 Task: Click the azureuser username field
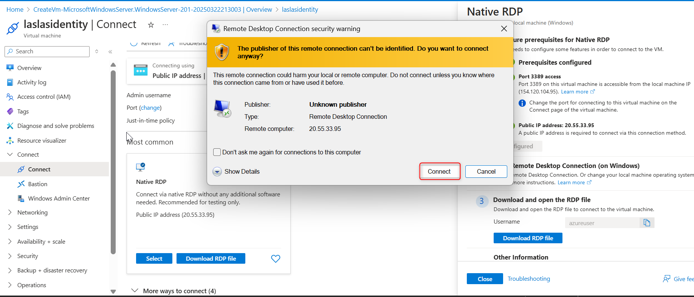[603, 223]
